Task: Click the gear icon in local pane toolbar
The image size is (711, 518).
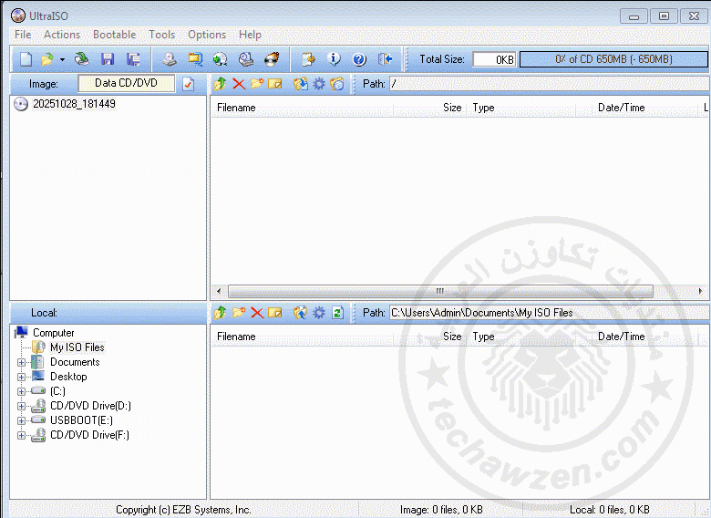Action: pos(319,313)
